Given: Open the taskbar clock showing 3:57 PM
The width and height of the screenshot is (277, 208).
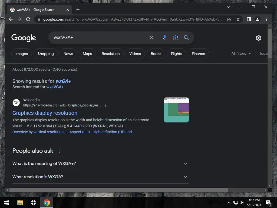Looking at the screenshot, I should (x=254, y=203).
